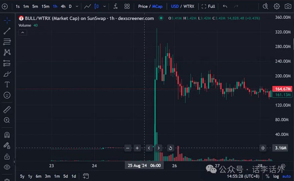Image resolution: width=294 pixels, height=181 pixels.
Task: Select the brush drawing tool
Action: tap(7, 74)
